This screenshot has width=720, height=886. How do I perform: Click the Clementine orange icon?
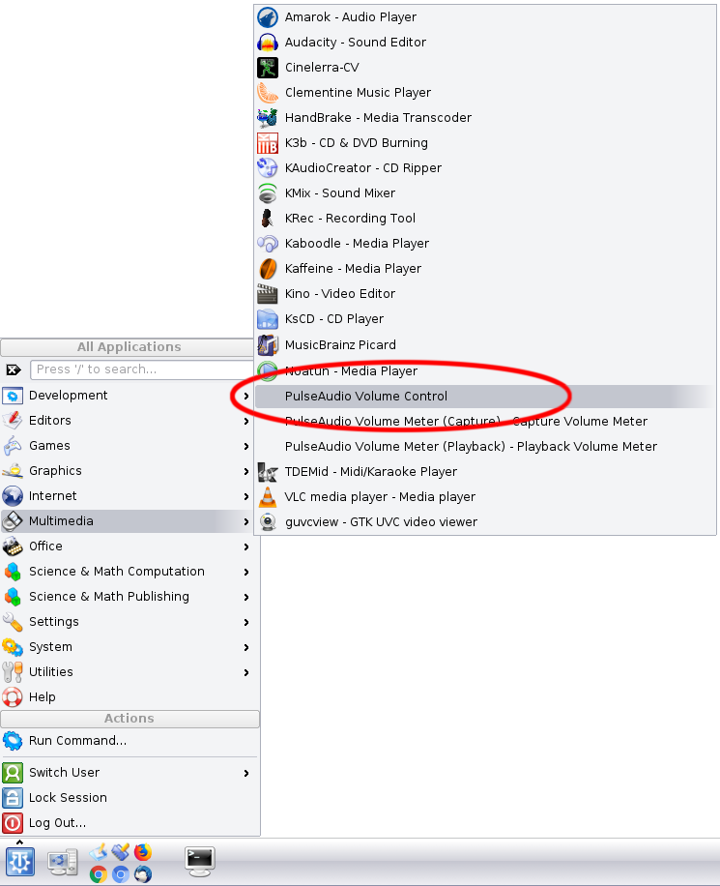[x=268, y=93]
